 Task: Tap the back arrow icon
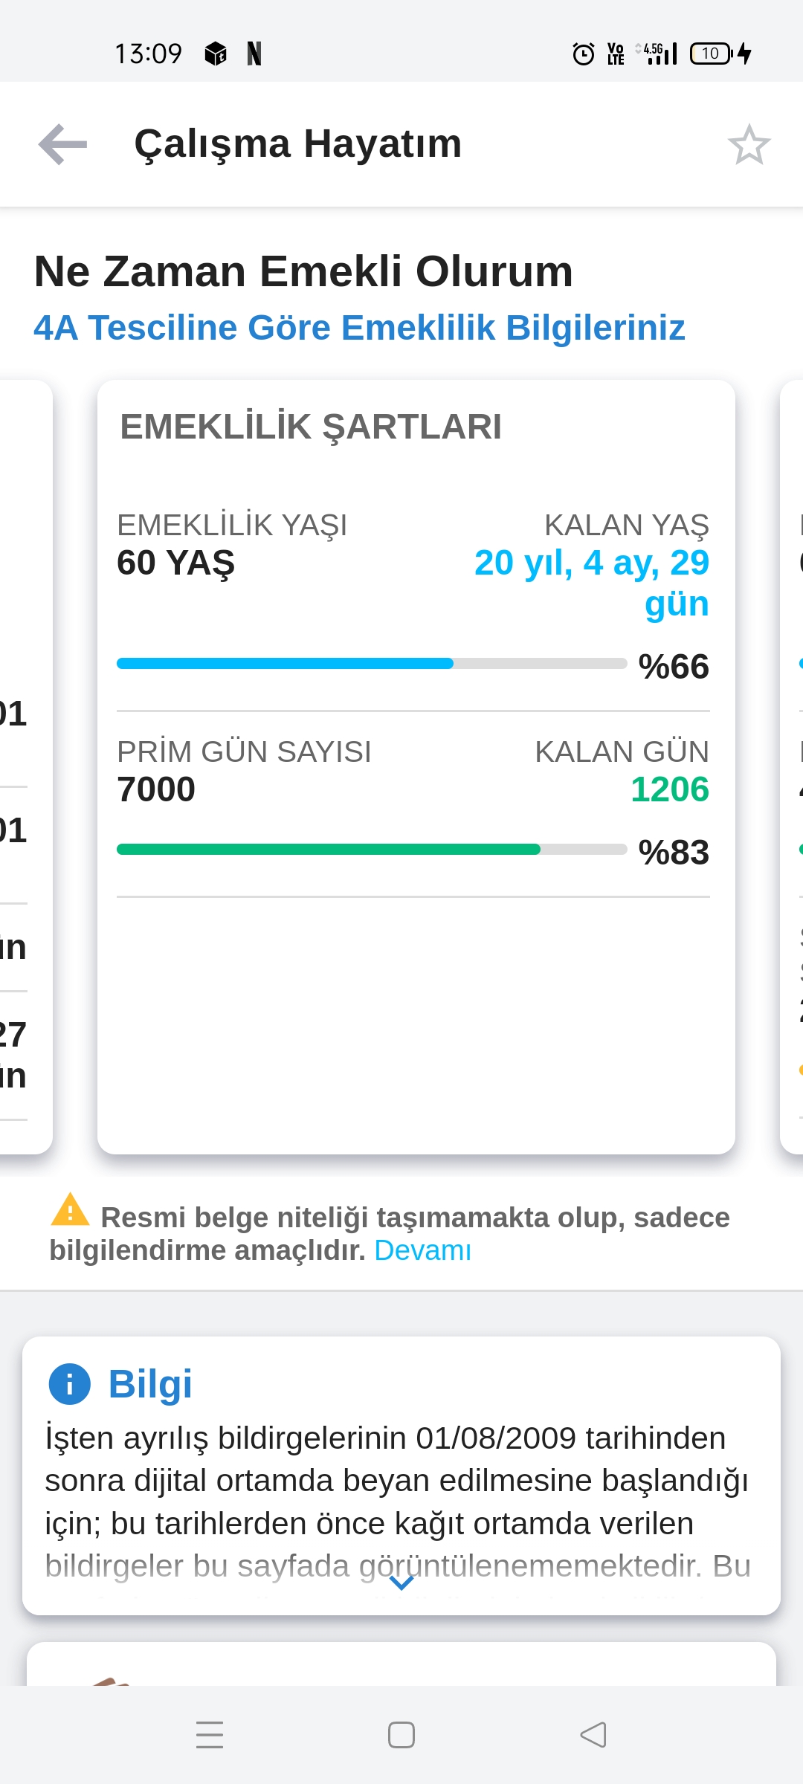coord(63,144)
